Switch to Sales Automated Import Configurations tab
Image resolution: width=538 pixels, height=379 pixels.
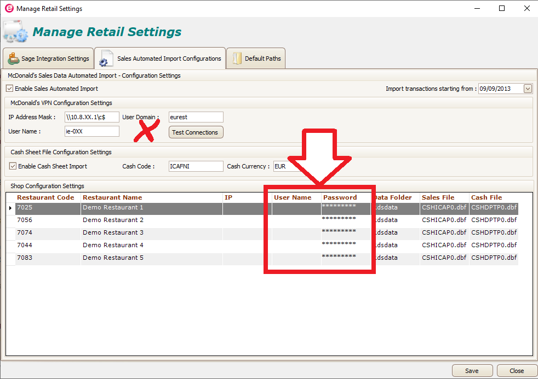point(160,59)
